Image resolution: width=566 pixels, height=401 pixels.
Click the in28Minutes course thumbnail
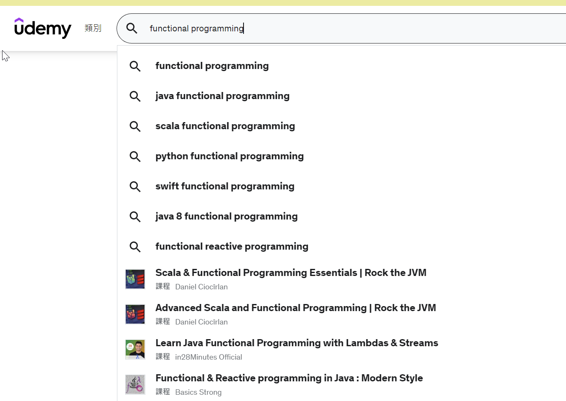(135, 350)
